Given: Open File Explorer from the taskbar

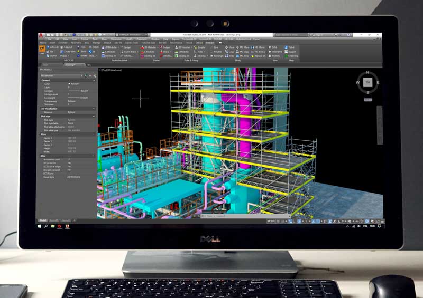Looking at the screenshot, I should coord(53,226).
